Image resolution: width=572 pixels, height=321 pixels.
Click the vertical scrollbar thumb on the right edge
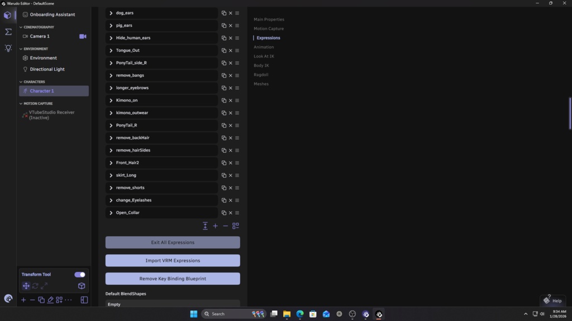pyautogui.click(x=570, y=113)
